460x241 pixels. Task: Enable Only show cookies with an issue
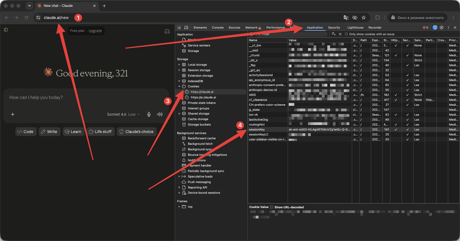click(346, 34)
